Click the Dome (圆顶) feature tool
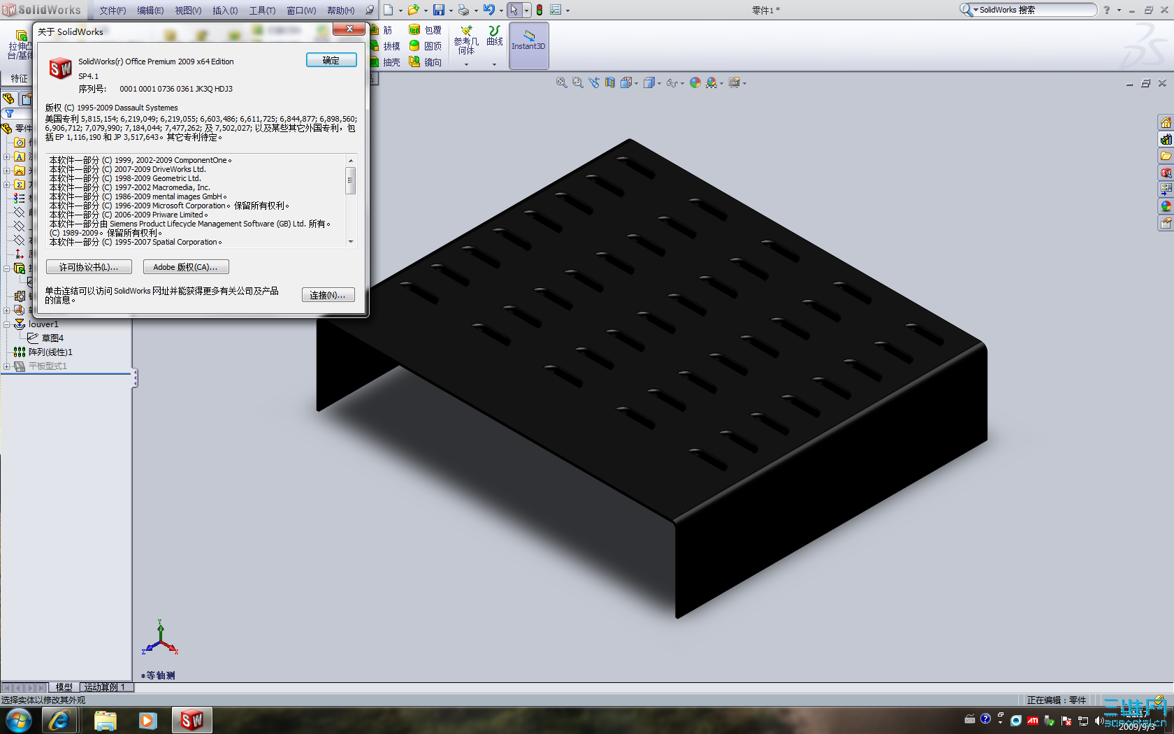Screen dimensions: 1174x734 click(425, 46)
